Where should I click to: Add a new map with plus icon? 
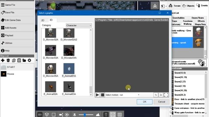tap(3, 60)
